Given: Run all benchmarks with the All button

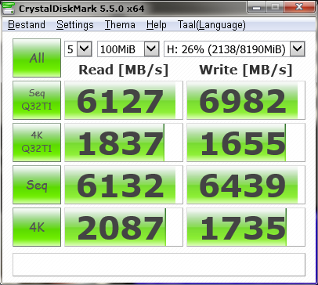Looking at the screenshot, I should pyautogui.click(x=37, y=58).
